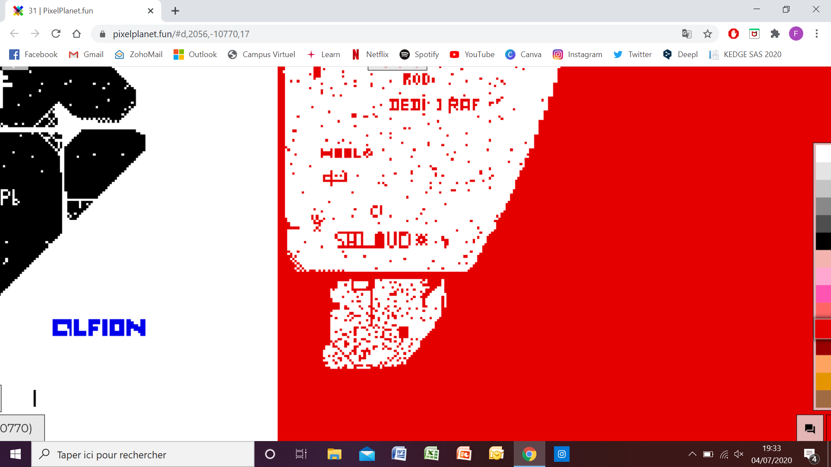Show hidden system tray icons
This screenshot has height=467, width=831.
pyautogui.click(x=692, y=454)
